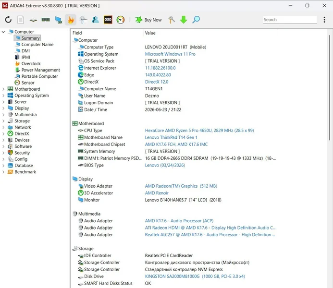Screen dimensions: 333x288
Task: Collapse the Computer tree node
Action: tap(3, 32)
